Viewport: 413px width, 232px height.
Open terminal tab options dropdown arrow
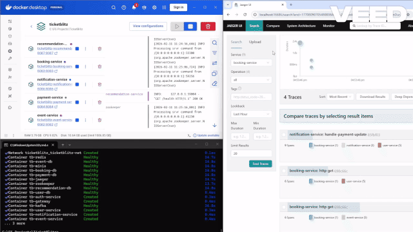(x=70, y=145)
